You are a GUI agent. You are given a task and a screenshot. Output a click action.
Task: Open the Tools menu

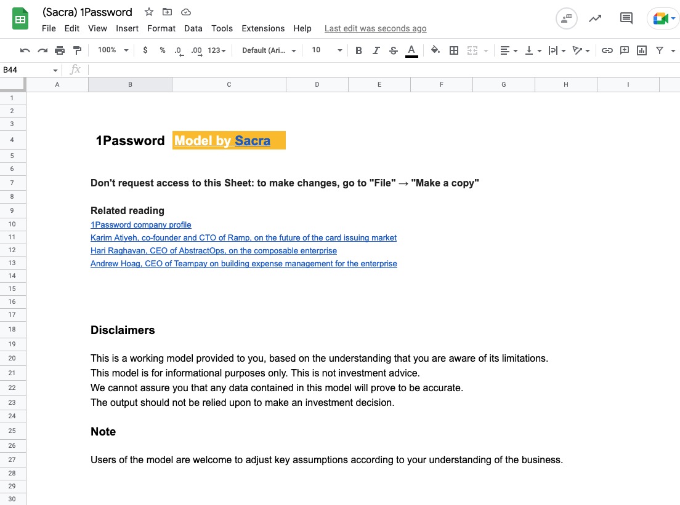tap(222, 28)
